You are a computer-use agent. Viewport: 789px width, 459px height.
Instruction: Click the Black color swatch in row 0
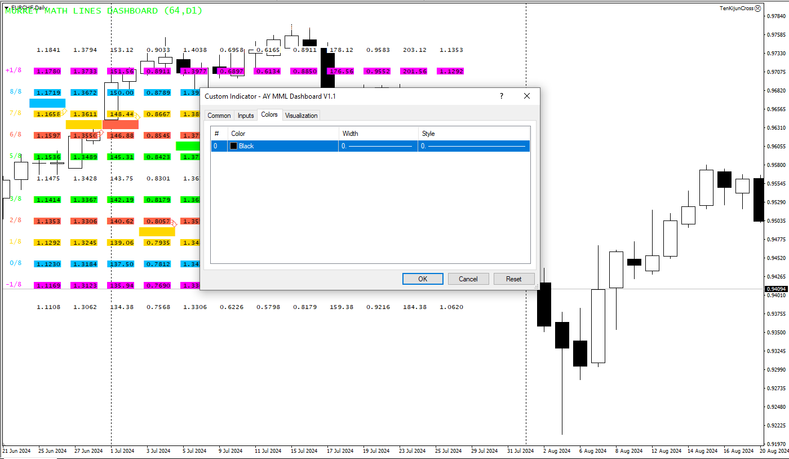pos(233,146)
